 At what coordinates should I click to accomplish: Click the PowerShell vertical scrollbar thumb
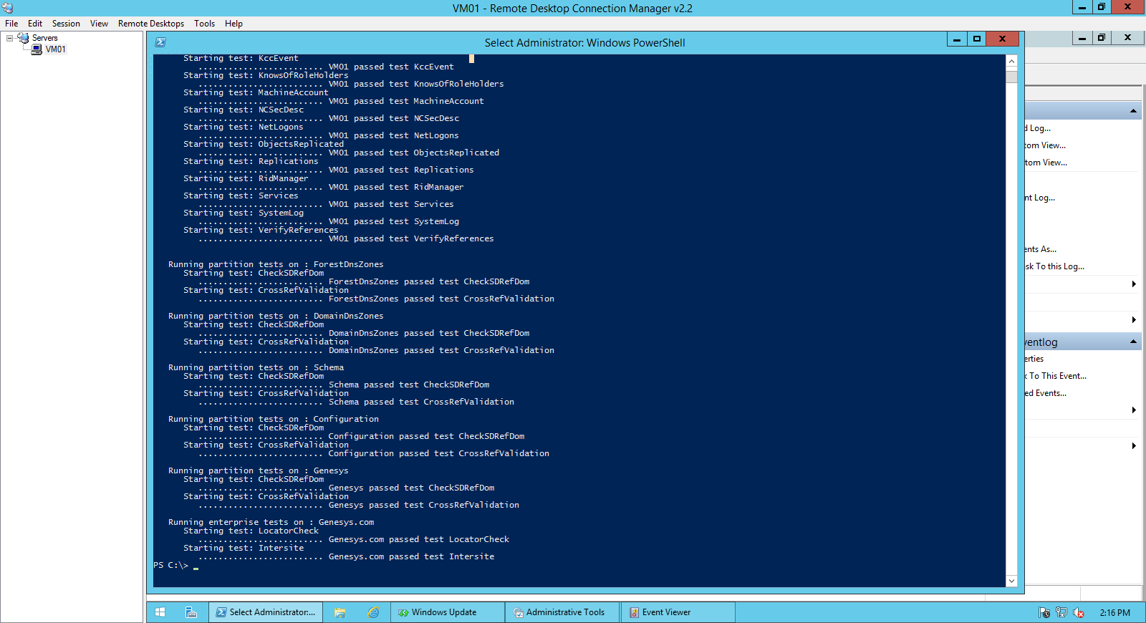pyautogui.click(x=1011, y=76)
